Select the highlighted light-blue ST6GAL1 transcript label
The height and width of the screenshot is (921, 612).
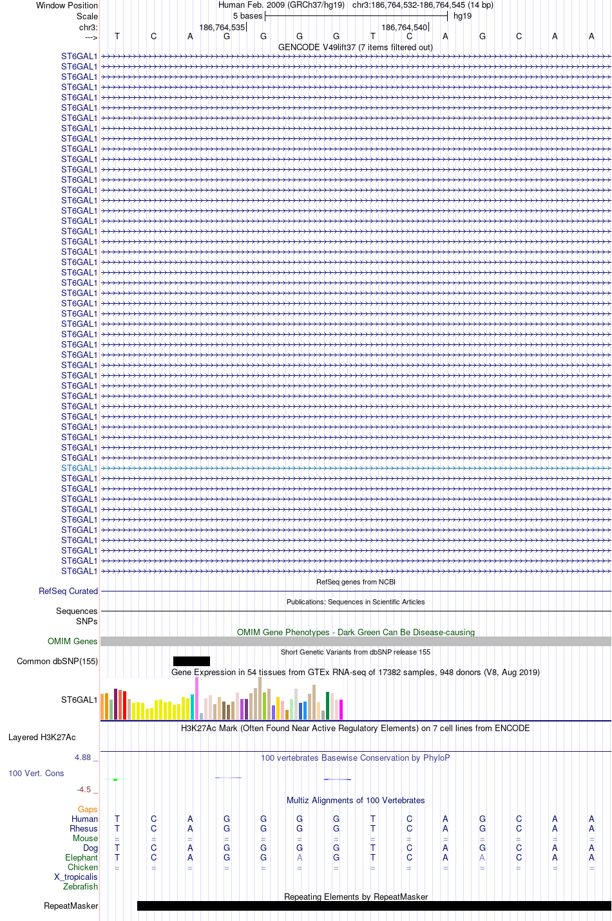[79, 468]
